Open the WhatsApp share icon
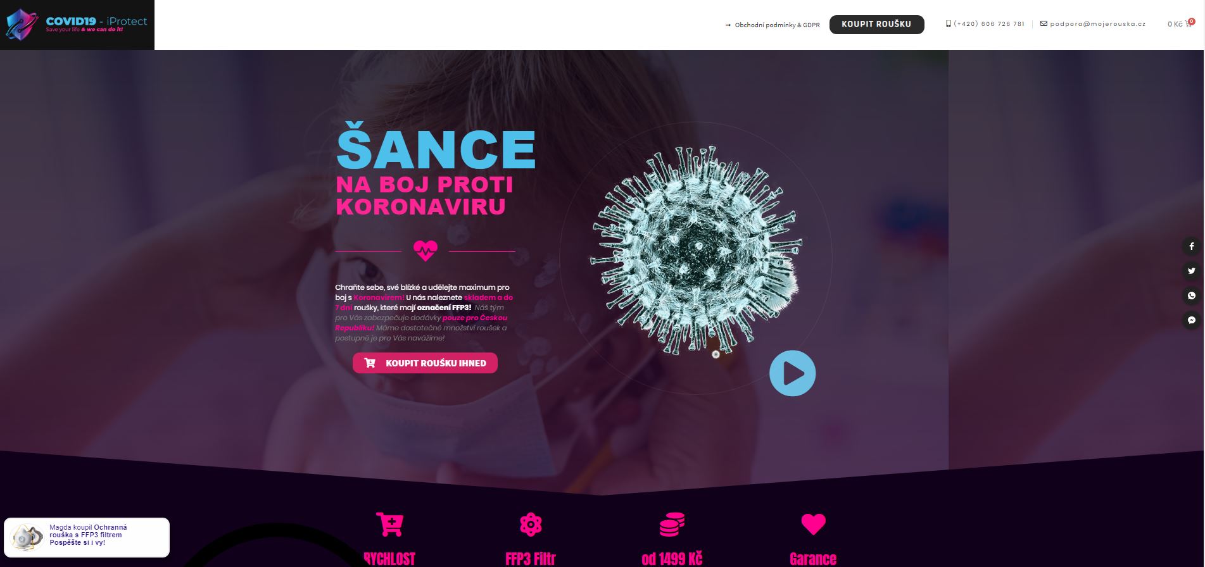 1191,296
